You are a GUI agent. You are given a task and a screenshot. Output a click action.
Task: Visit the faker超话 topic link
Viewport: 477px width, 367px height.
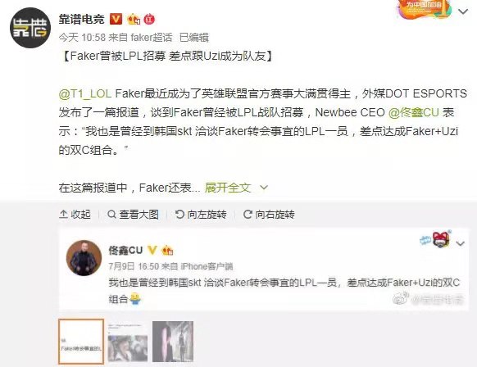click(152, 38)
